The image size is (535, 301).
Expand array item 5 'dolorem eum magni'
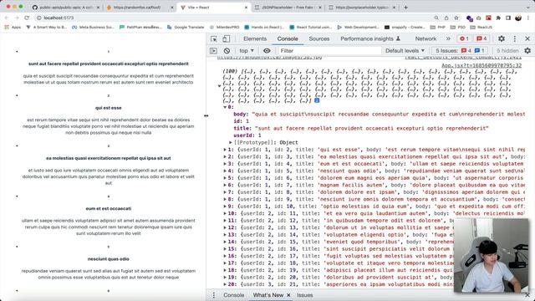pos(225,178)
